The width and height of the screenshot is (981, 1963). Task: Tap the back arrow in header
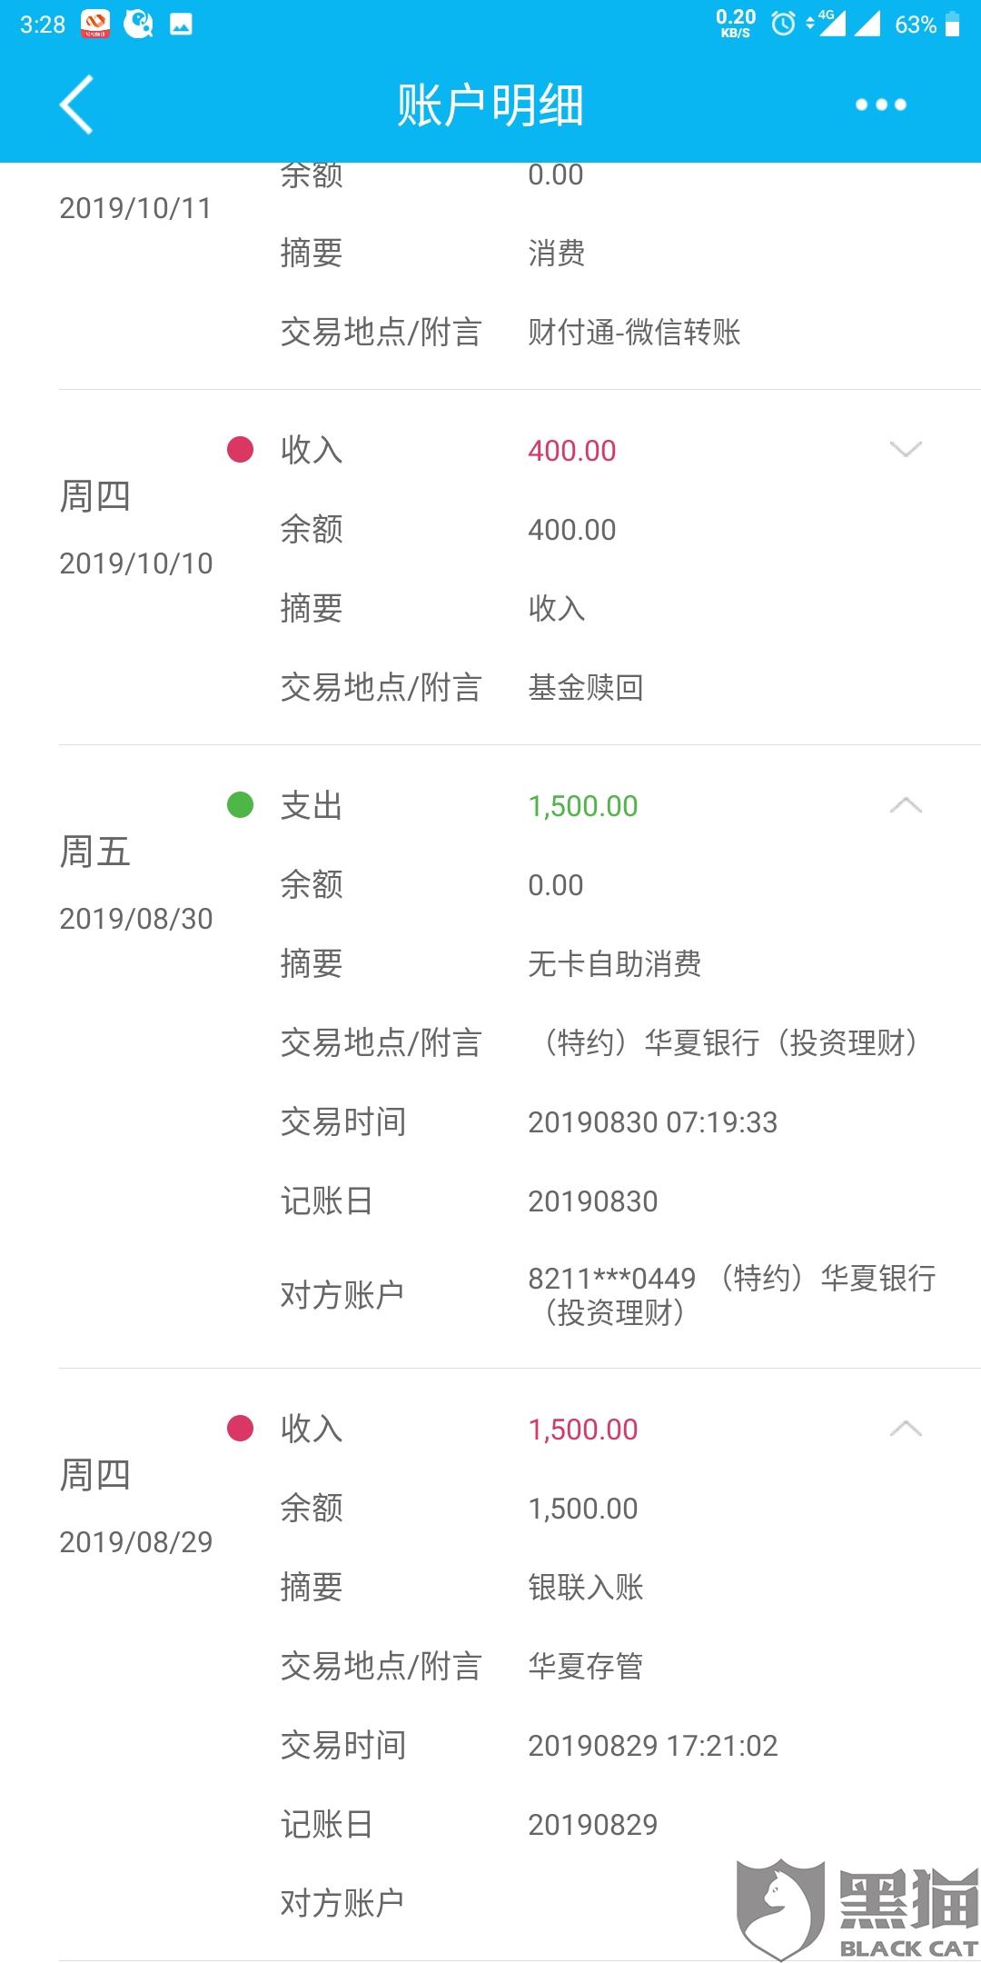coord(76,105)
